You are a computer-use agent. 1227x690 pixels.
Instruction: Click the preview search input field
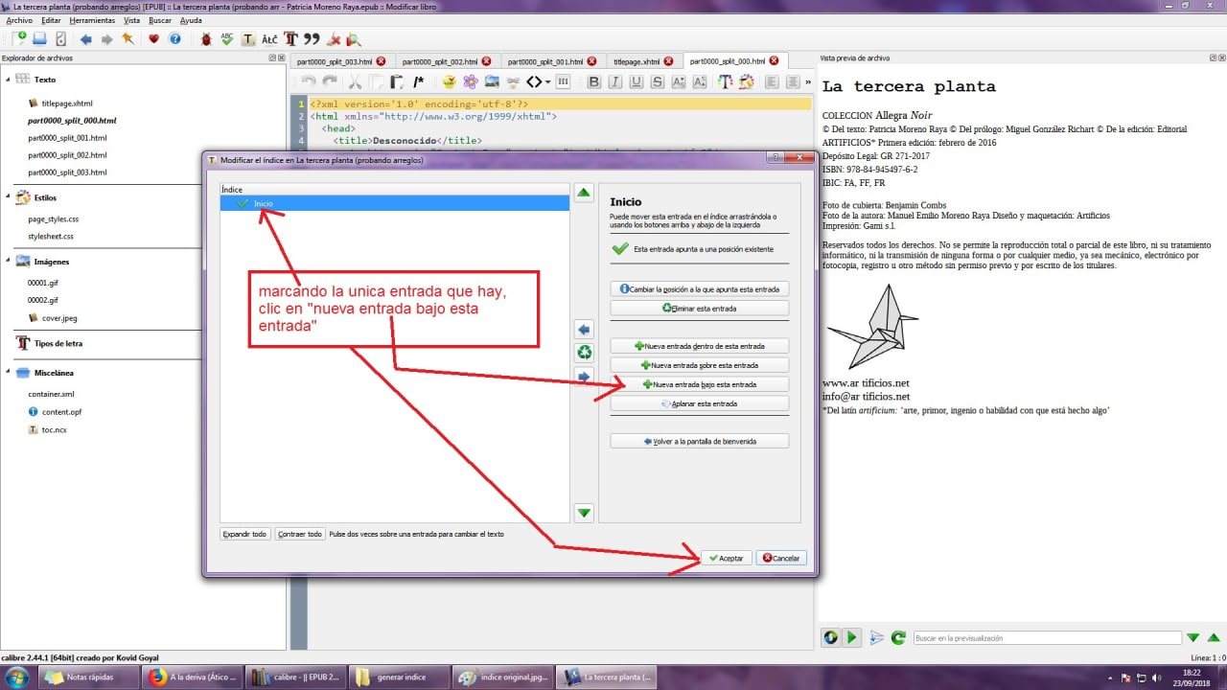coord(1046,637)
